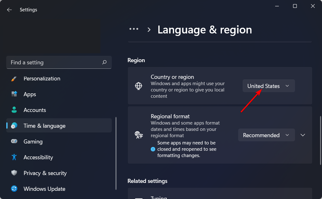The image size is (322, 199).
Task: Click the globe icon beside Country or region
Action: (138, 86)
